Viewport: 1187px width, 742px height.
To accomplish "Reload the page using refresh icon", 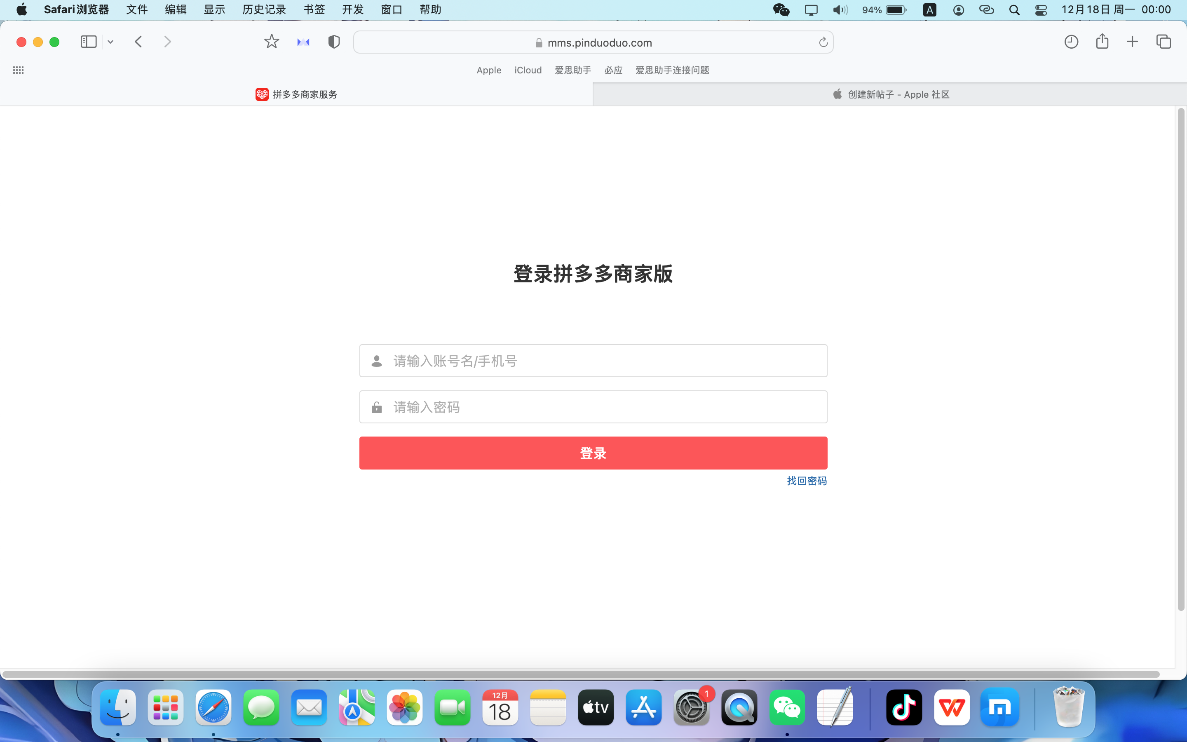I will click(x=823, y=43).
